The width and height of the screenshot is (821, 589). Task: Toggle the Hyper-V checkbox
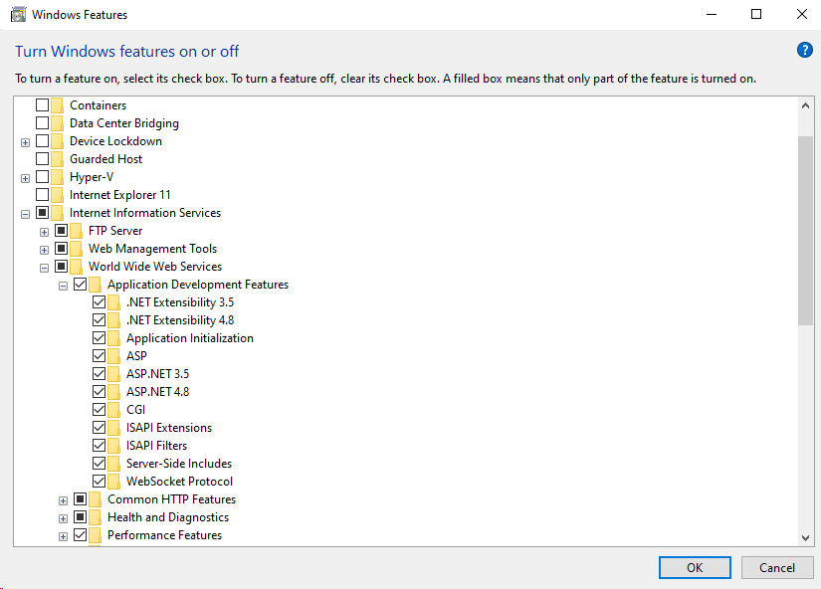pyautogui.click(x=43, y=177)
